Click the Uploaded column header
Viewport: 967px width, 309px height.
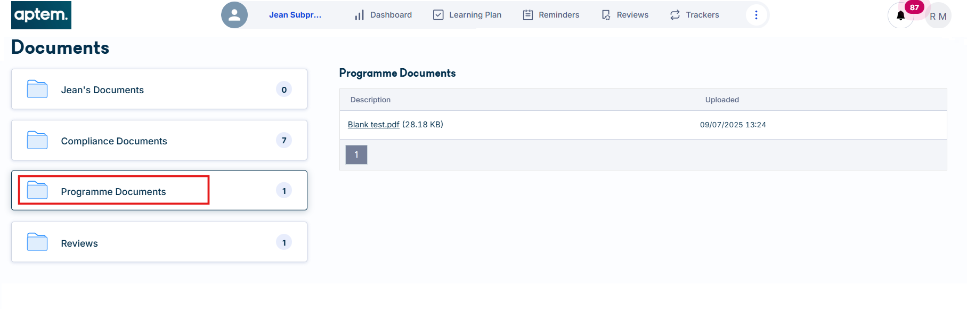tap(722, 100)
